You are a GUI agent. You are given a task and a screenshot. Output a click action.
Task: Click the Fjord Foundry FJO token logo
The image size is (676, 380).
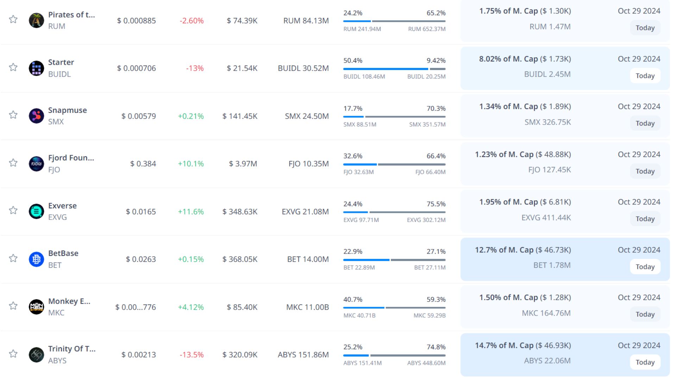pos(36,164)
